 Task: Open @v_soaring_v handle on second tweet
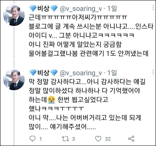pyautogui.click(x=81, y=73)
